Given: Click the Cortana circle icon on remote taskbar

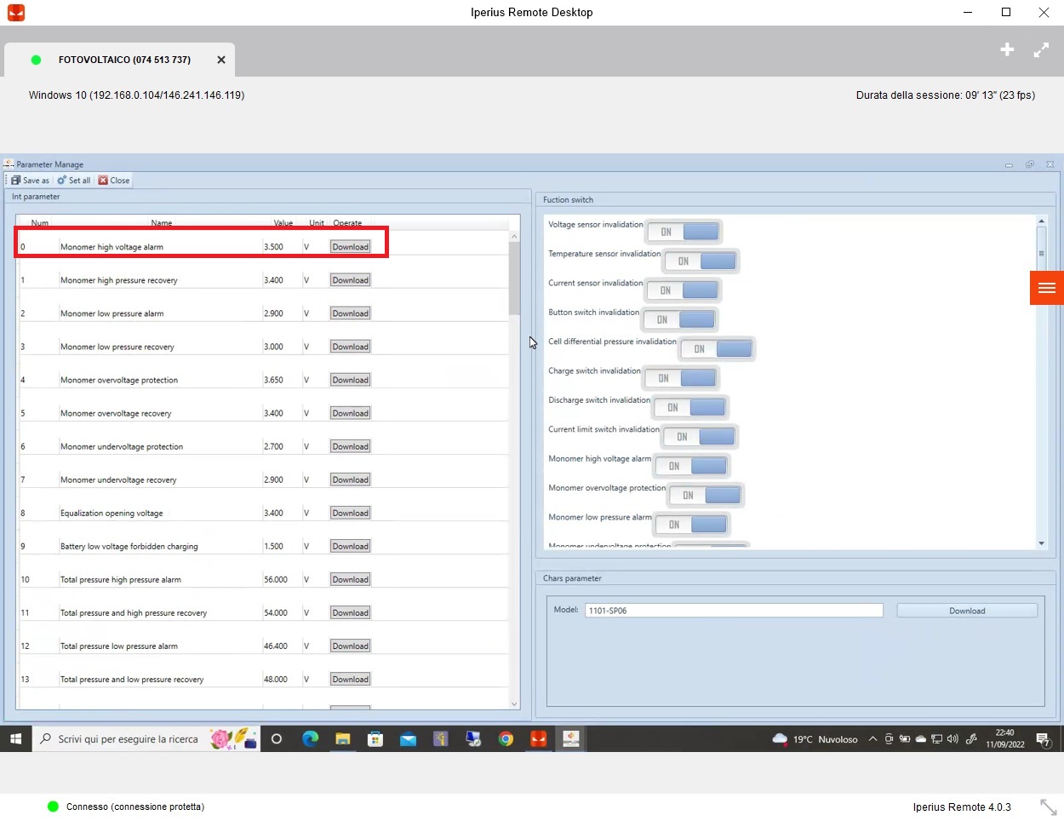Looking at the screenshot, I should (276, 739).
